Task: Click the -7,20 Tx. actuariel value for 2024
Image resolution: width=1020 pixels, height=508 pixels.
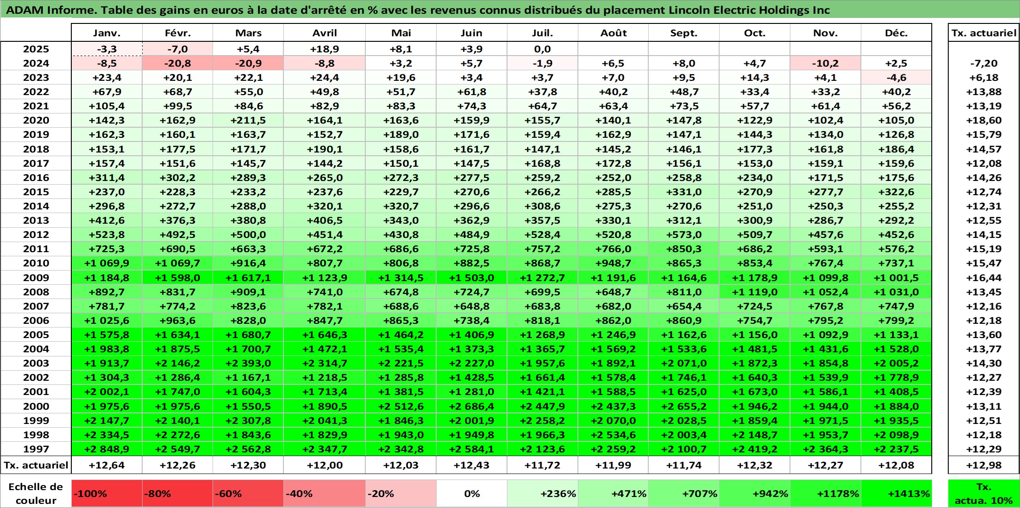Action: [x=984, y=63]
